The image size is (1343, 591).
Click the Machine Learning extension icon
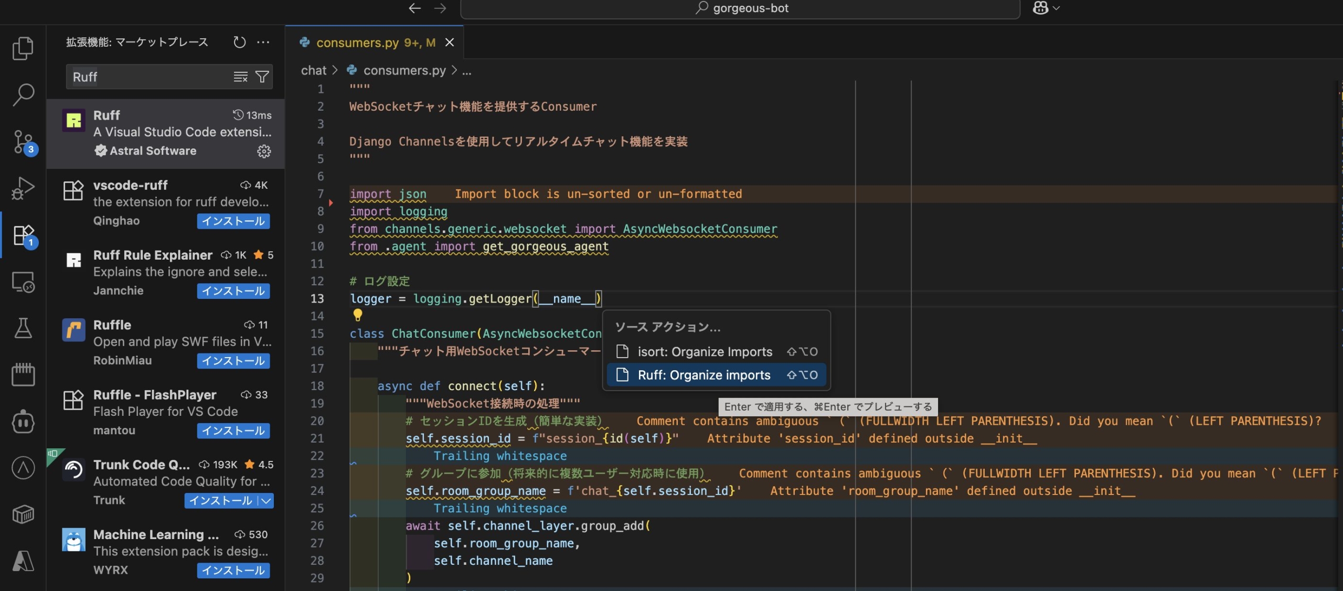click(73, 540)
